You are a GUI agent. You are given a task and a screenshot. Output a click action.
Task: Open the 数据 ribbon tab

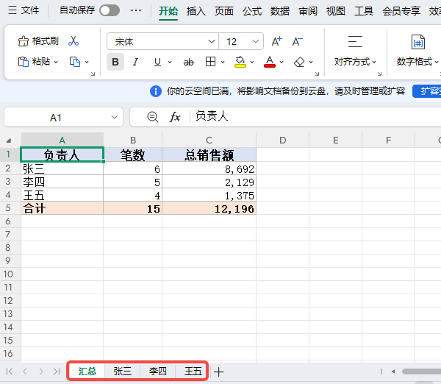click(x=280, y=11)
